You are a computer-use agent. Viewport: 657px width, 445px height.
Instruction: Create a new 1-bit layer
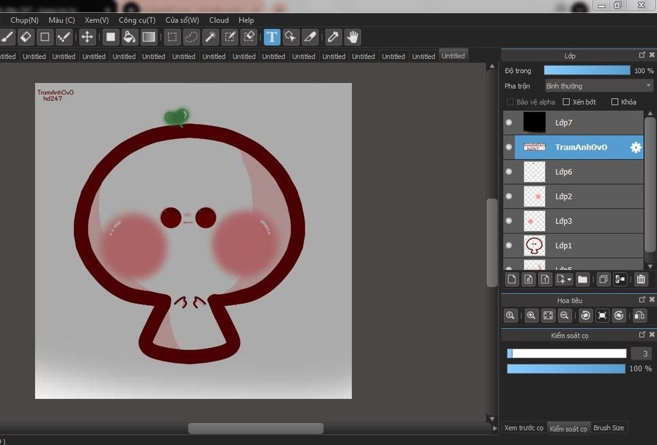545,279
